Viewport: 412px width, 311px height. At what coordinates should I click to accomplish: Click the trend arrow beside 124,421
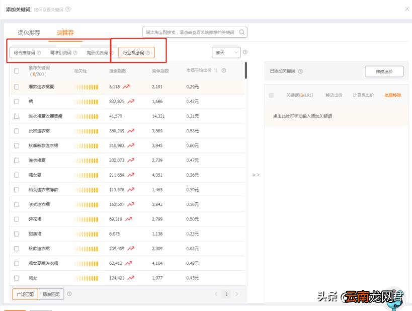131,278
